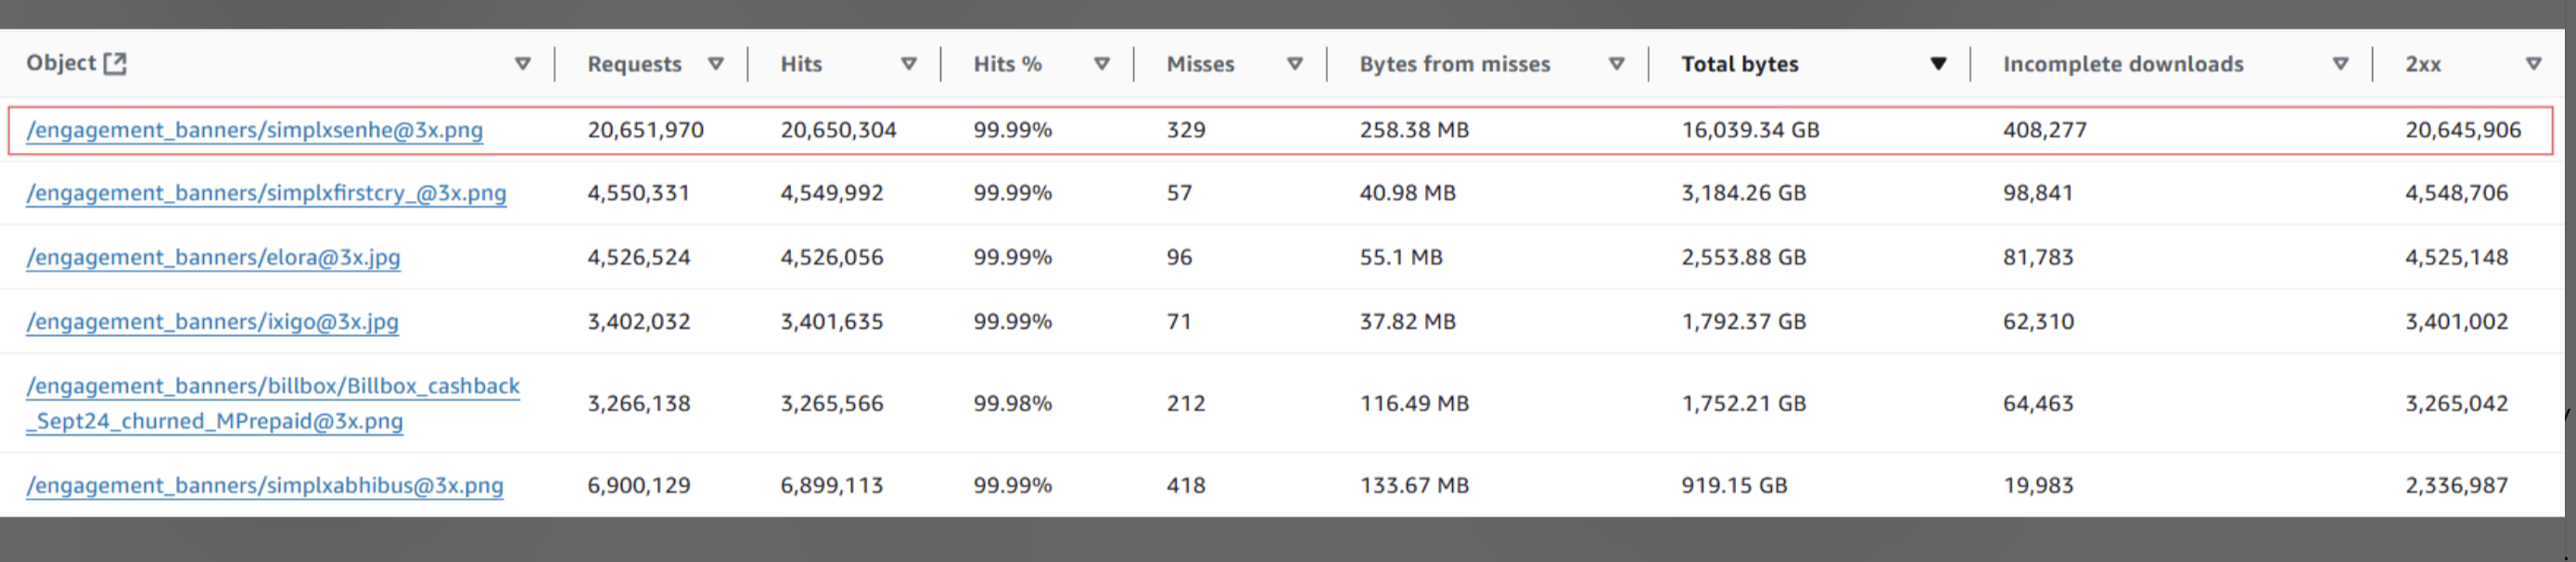
Task: Click the Misses column sort triangle
Action: (x=1295, y=64)
